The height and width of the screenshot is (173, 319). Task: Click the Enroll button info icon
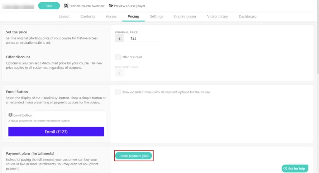[x=10, y=115]
